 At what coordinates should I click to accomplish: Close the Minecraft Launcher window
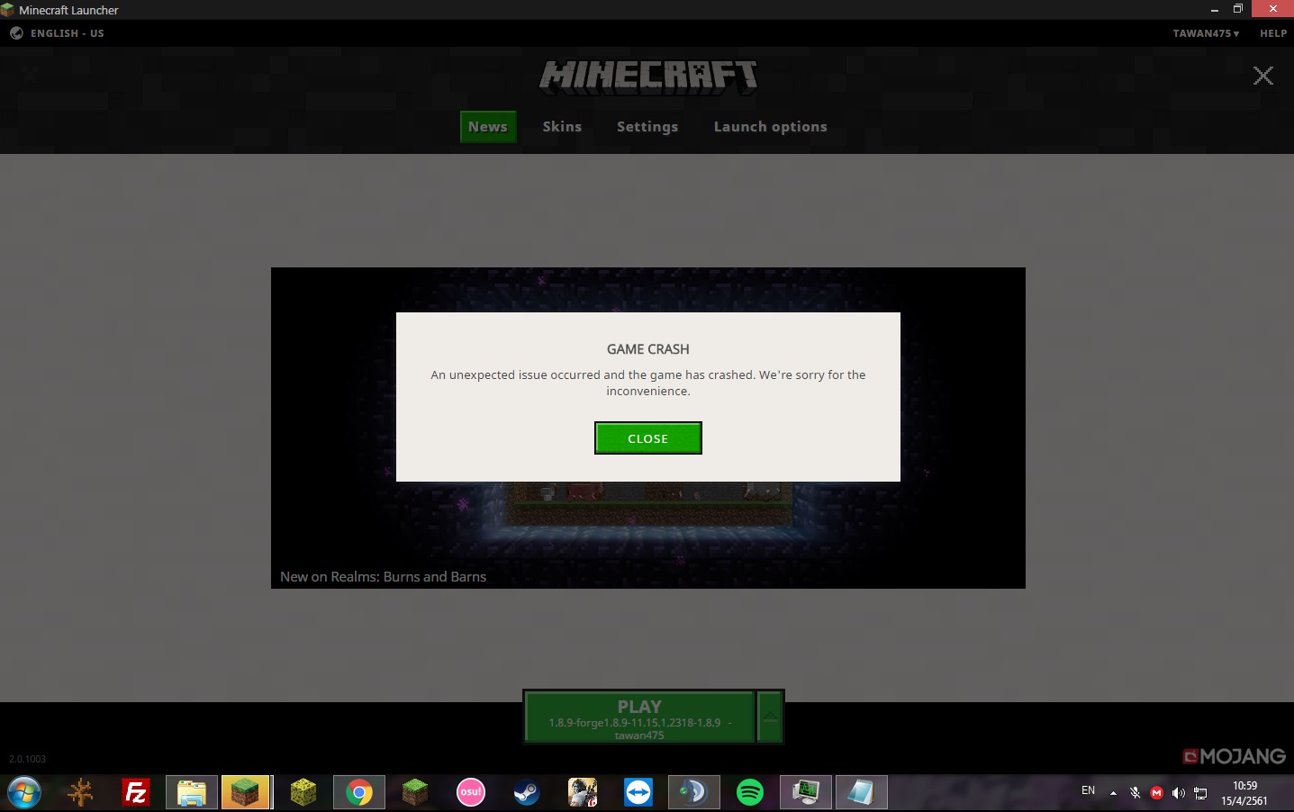point(1272,9)
